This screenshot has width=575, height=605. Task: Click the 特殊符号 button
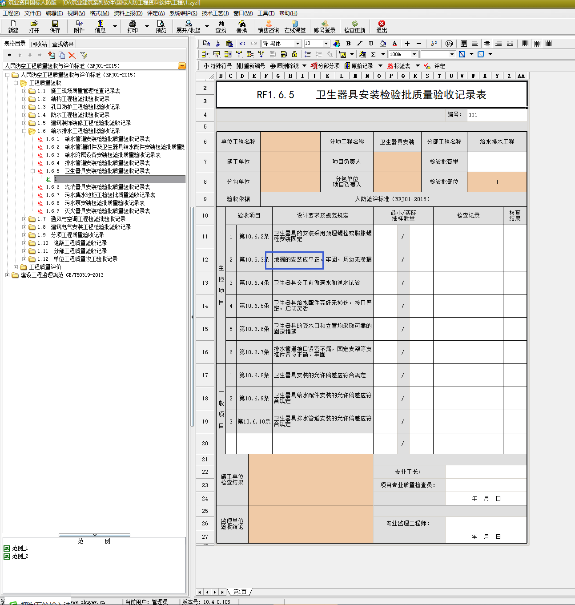click(x=218, y=66)
